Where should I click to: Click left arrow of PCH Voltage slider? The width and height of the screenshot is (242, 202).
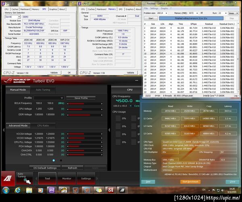pyautogui.click(x=68, y=146)
